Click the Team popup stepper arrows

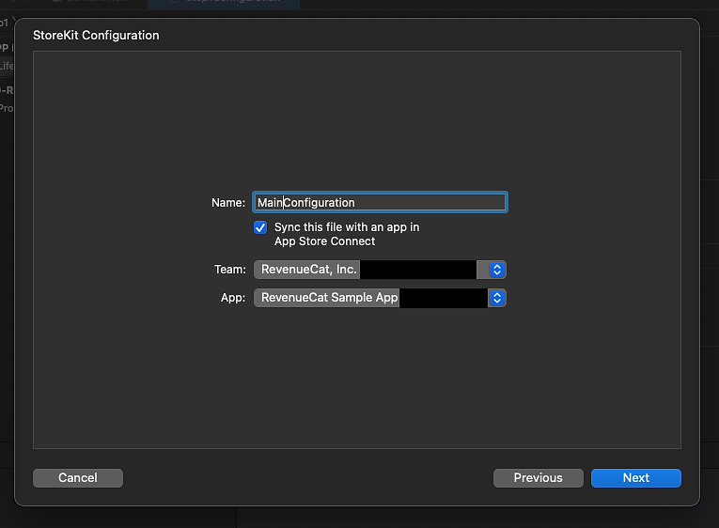pyautogui.click(x=497, y=270)
